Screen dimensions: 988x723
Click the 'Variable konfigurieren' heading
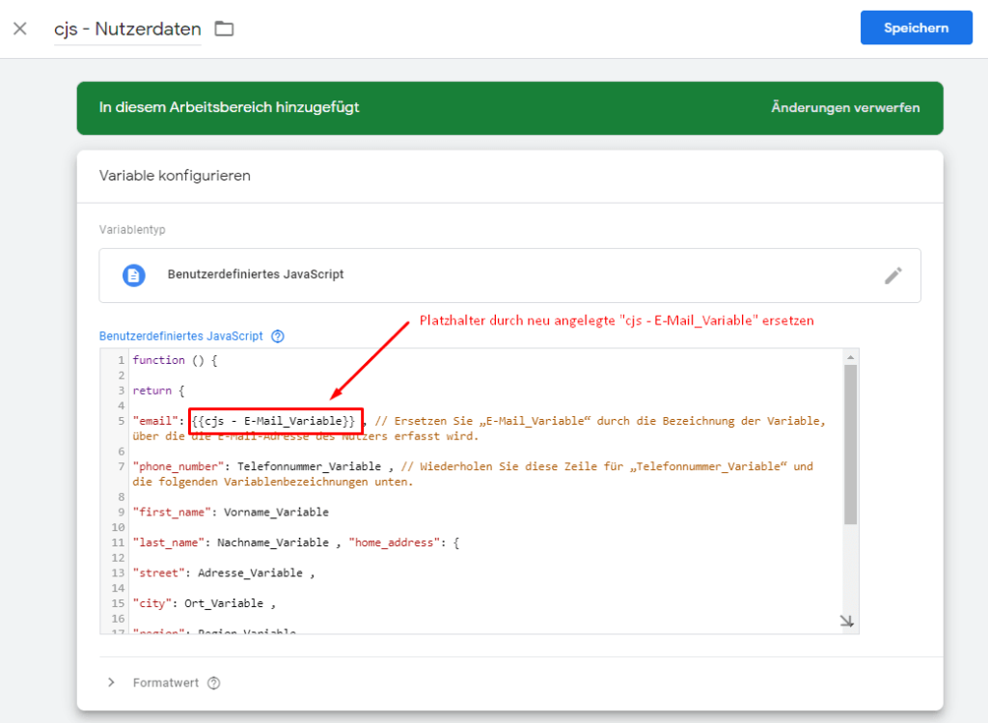tap(175, 176)
